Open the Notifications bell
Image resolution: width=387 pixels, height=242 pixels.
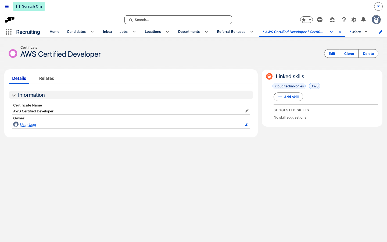(363, 20)
